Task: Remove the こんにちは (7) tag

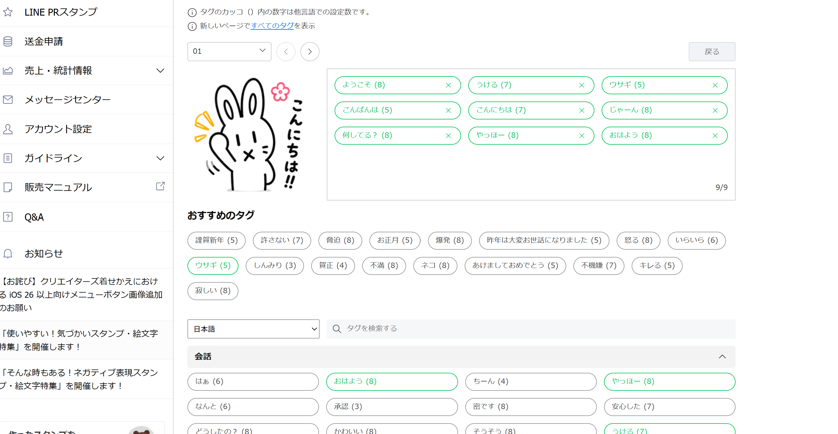Action: click(582, 110)
